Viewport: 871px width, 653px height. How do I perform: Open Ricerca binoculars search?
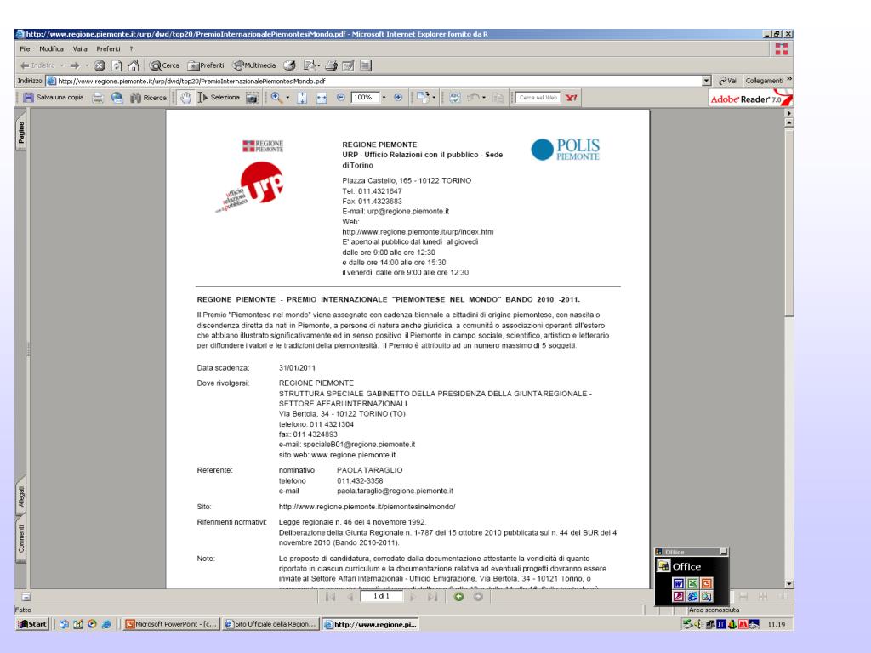pos(148,98)
